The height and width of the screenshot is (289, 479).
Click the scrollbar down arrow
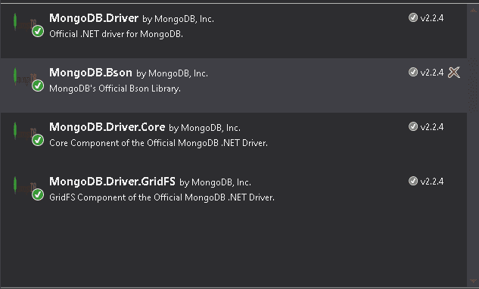click(473, 281)
